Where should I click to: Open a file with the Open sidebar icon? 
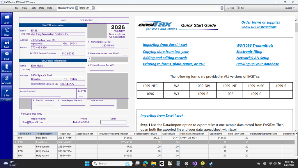coord(6,19)
